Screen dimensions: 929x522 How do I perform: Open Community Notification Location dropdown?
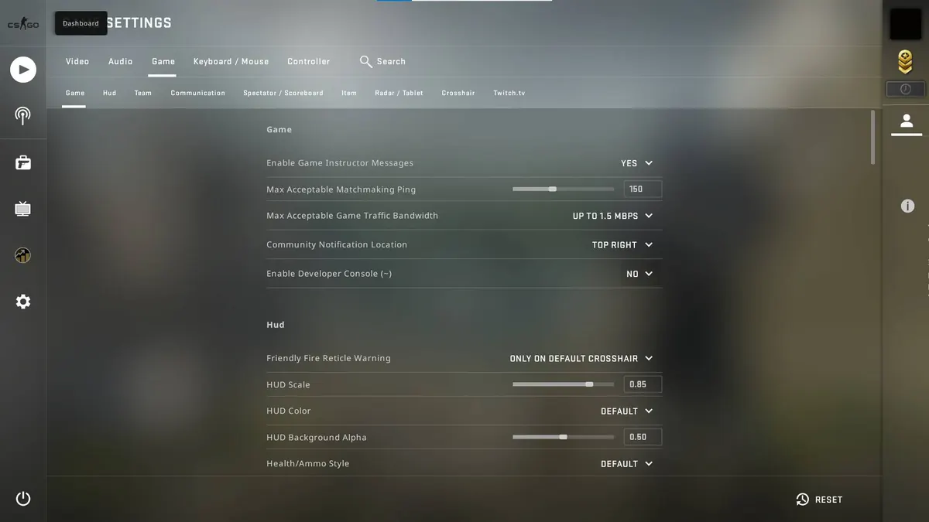click(622, 244)
